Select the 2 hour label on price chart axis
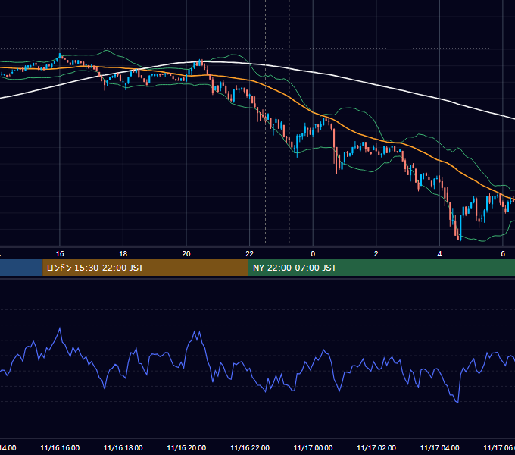 376,253
